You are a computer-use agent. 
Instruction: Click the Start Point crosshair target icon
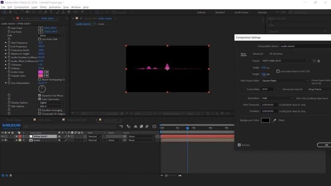point(40,28)
